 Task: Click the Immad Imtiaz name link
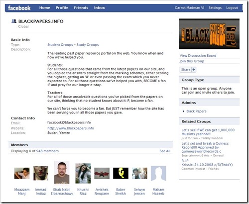tap(41, 192)
